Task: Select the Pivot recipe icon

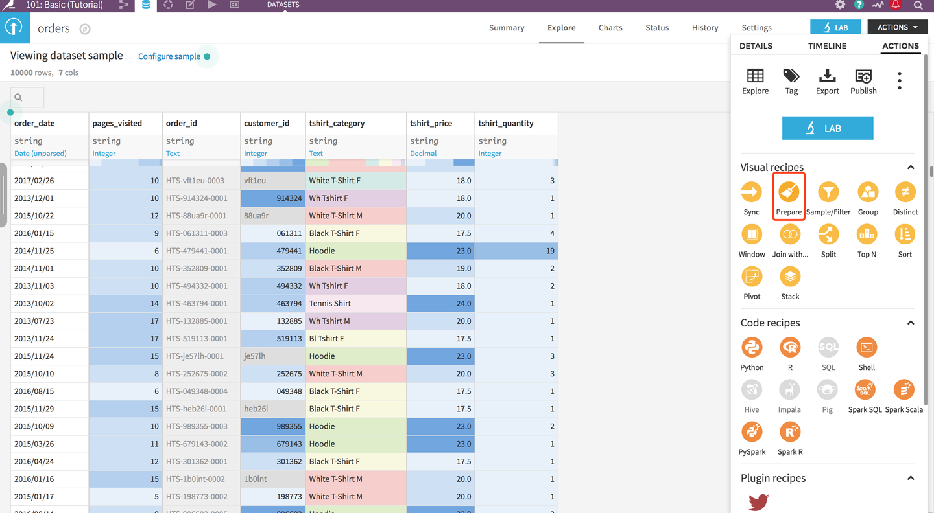Action: 752,277
